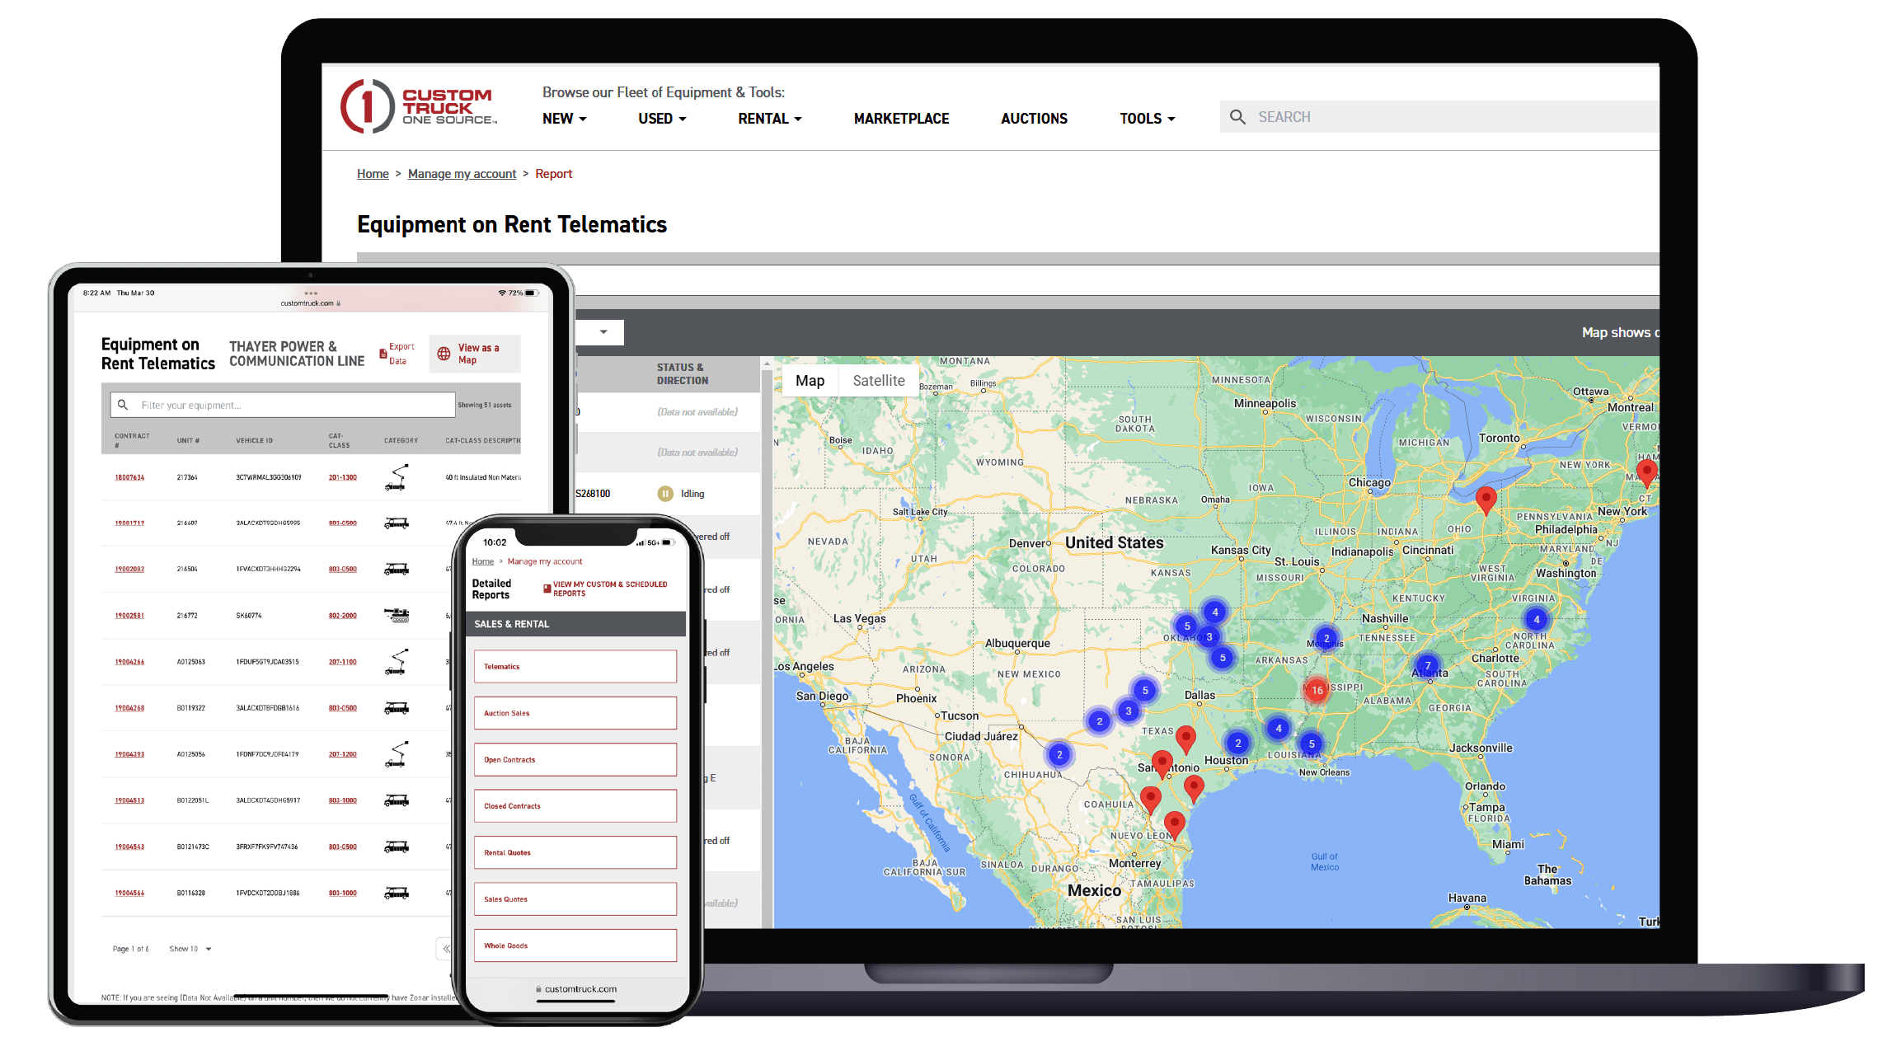Click vehicle ID 3C7WRMAL3GG306909
This screenshot has height=1051, width=1892.
pos(269,477)
